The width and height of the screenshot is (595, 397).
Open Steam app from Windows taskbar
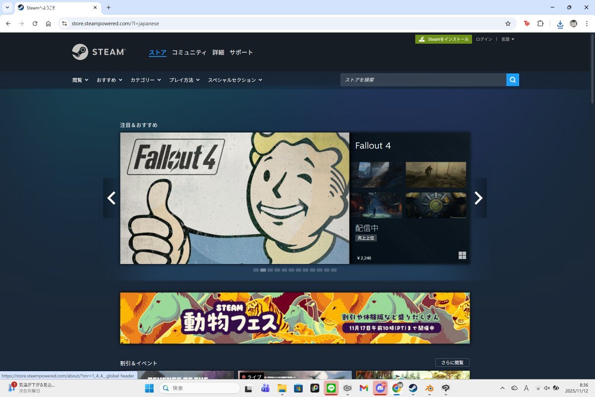tap(413, 388)
